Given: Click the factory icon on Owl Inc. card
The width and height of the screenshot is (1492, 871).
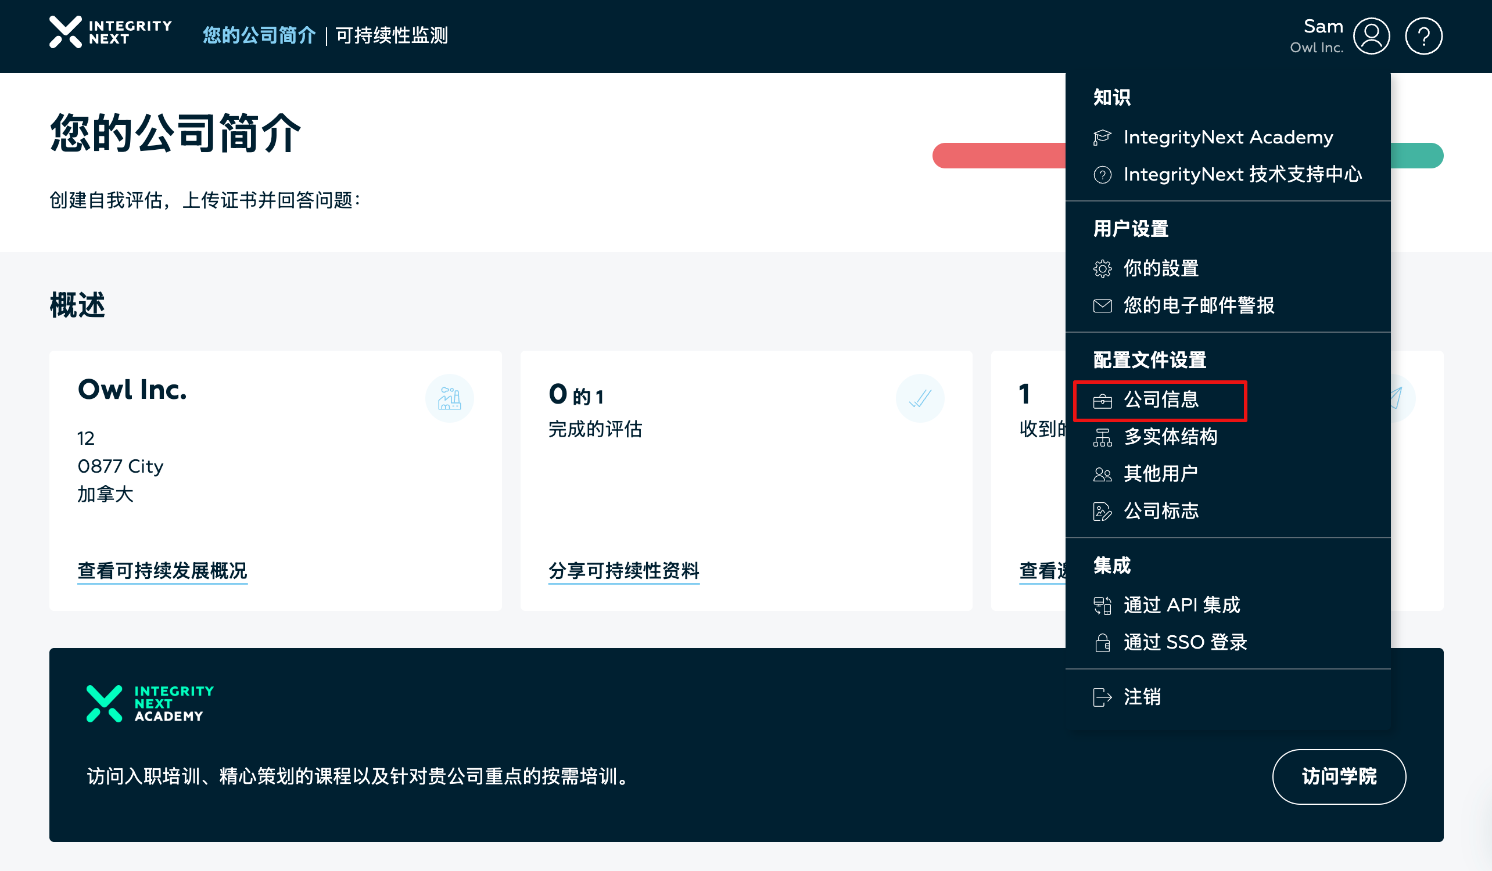Looking at the screenshot, I should pos(449,398).
